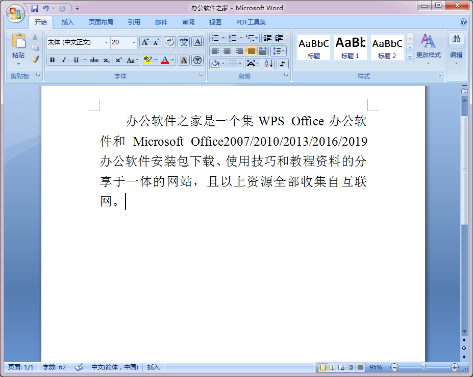Screen dimensions: 473x377
Task: Open the 插入 ribbon tab
Action: 67,22
